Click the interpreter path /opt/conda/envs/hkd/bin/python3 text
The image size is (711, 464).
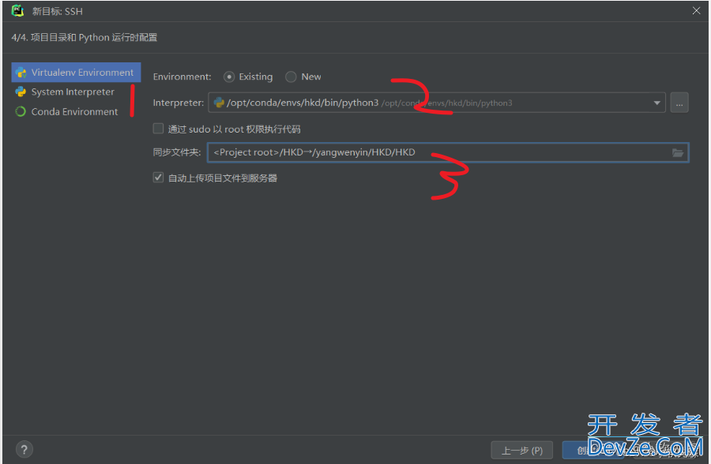pyautogui.click(x=303, y=103)
